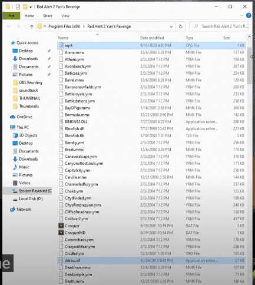The image size is (255, 285).
Task: Open the recent locations dropdown arrow
Action: pyautogui.click(x=25, y=26)
